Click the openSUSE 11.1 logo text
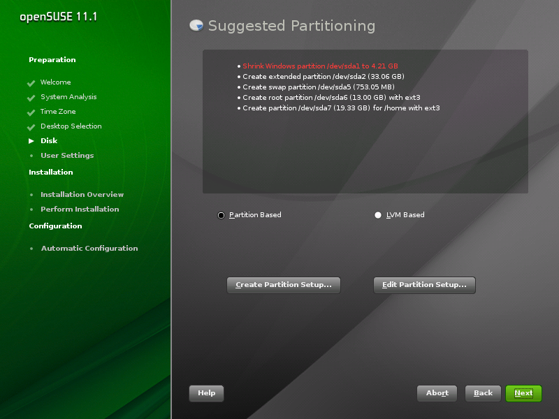Image resolution: width=559 pixels, height=419 pixels. click(59, 17)
